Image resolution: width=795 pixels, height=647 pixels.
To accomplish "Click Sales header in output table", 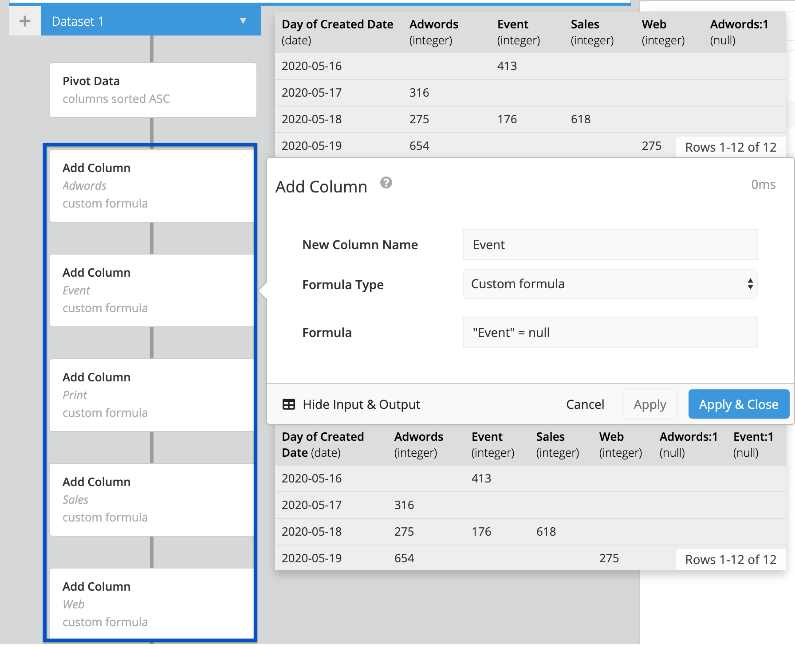I will pyautogui.click(x=558, y=444).
